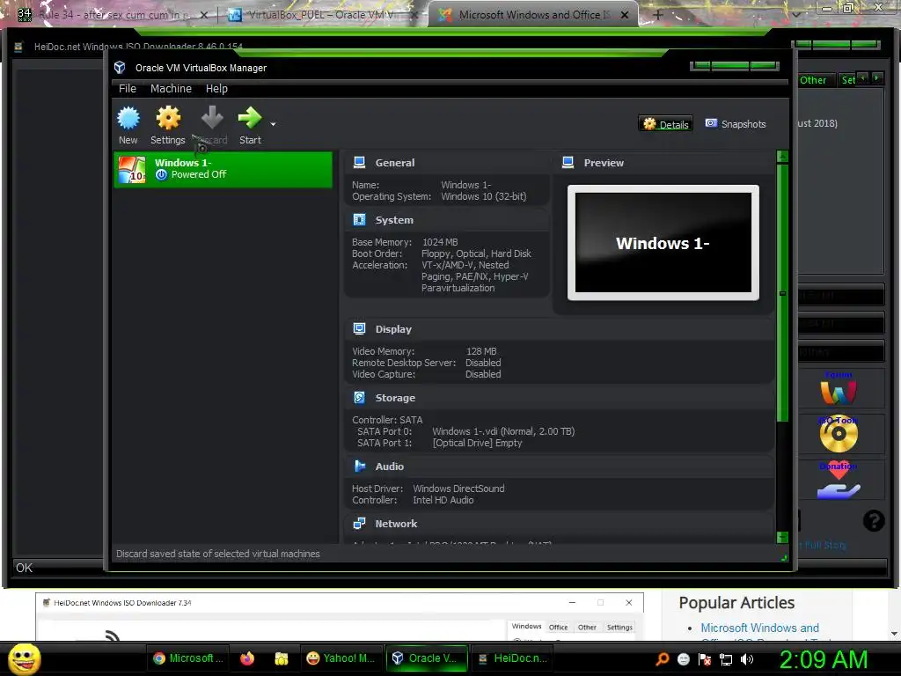The image size is (901, 676).
Task: Open the VM Settings gear icon
Action: click(x=168, y=119)
